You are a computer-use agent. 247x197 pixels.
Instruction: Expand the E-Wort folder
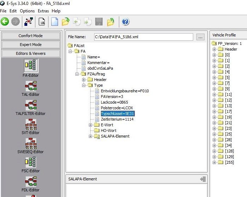(91, 125)
